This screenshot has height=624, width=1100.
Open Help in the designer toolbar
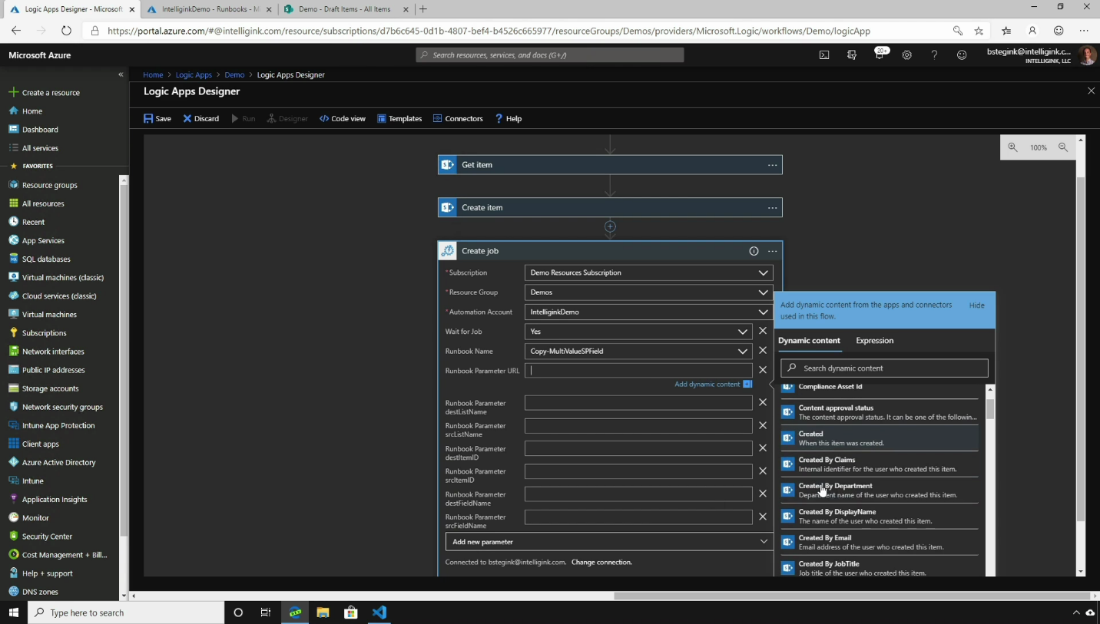[509, 119]
